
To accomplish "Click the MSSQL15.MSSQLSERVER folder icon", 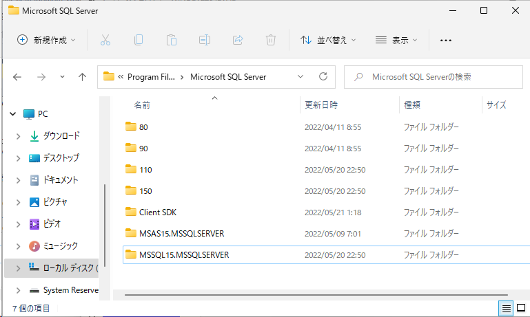I will pyautogui.click(x=131, y=254).
